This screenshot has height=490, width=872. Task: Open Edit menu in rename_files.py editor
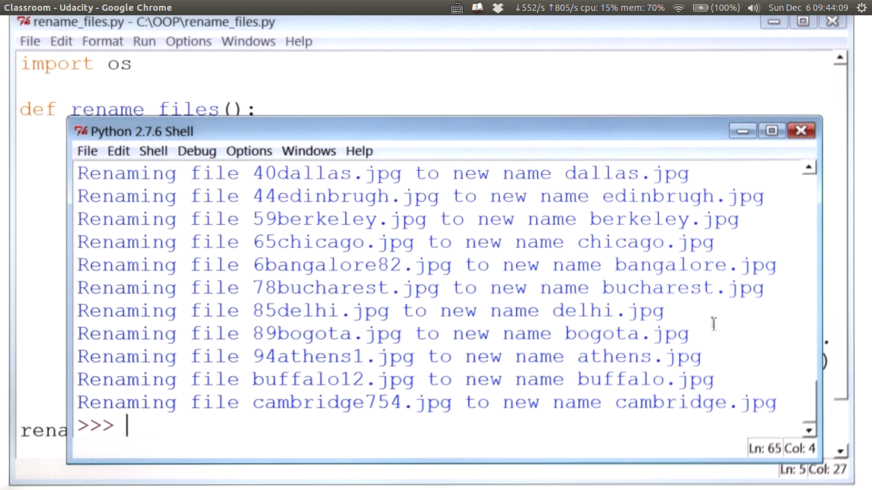(x=61, y=41)
